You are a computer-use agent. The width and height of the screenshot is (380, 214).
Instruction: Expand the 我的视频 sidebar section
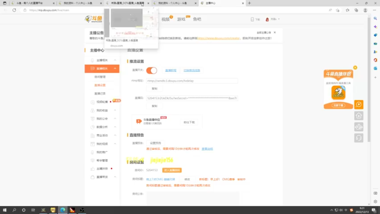coord(115,144)
